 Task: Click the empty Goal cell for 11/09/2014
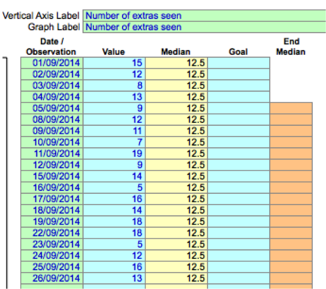[x=239, y=153]
